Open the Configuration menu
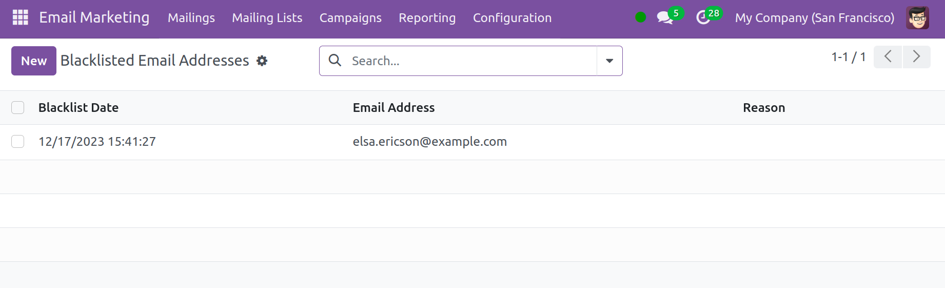The height and width of the screenshot is (288, 945). (512, 18)
